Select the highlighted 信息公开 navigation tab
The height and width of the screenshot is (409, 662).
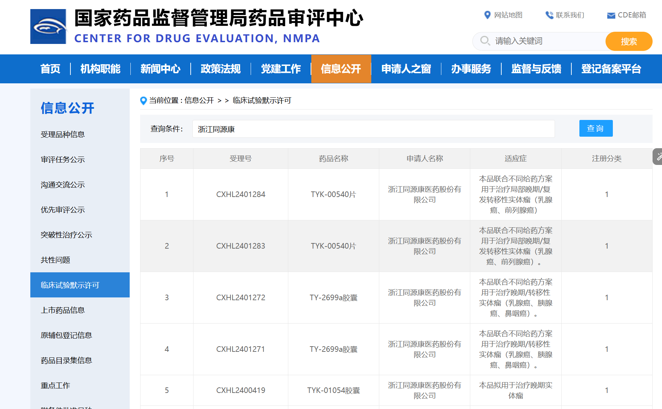341,69
